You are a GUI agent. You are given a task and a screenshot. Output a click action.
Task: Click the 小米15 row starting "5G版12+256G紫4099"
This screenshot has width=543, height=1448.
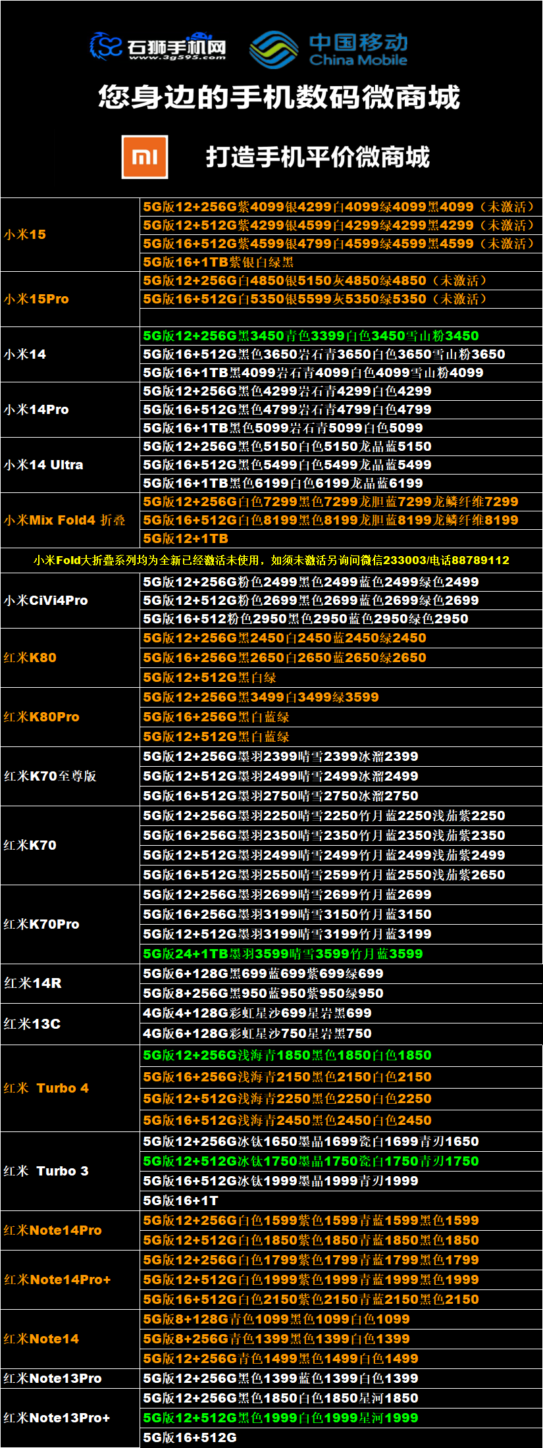pos(341,207)
